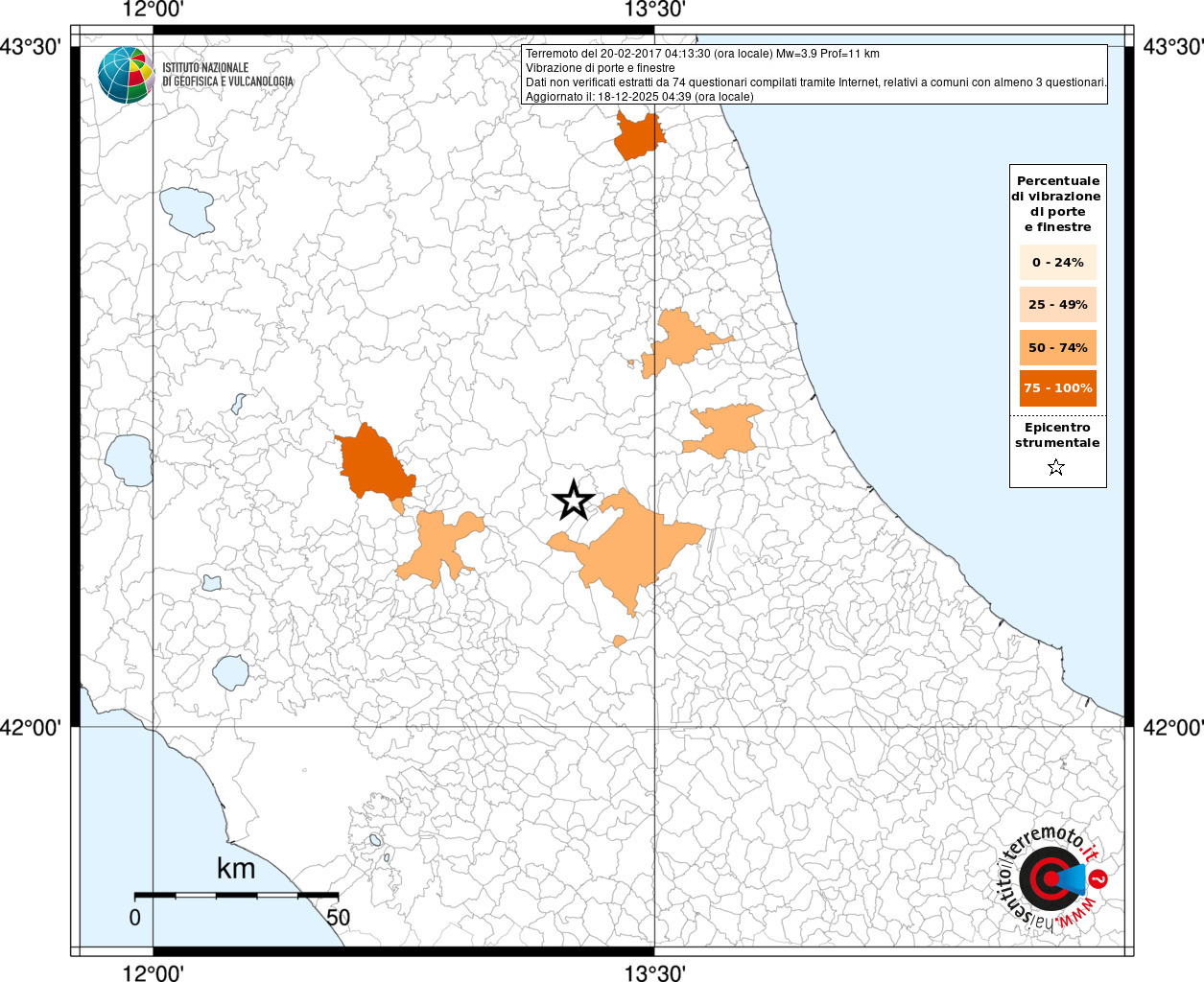The image size is (1204, 982).
Task: Click the epicenter star on the map
Action: (574, 500)
